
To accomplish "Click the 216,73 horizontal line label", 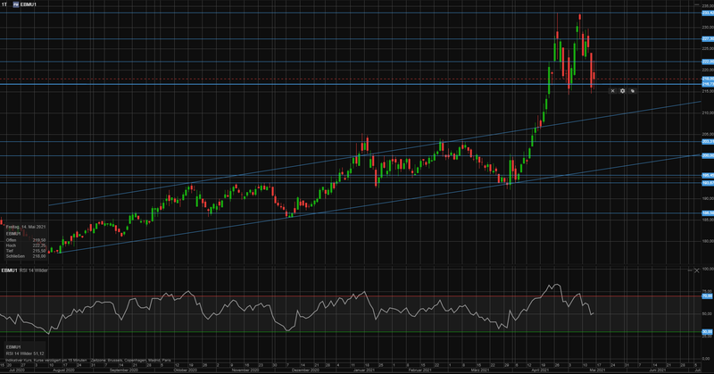I will [705, 85].
